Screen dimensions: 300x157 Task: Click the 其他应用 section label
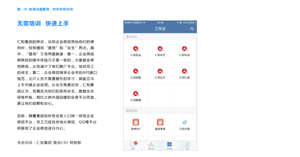coord(131,111)
